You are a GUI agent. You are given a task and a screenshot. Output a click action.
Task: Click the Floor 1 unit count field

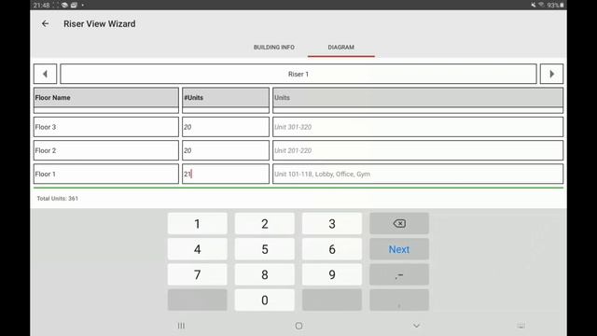[x=226, y=175]
